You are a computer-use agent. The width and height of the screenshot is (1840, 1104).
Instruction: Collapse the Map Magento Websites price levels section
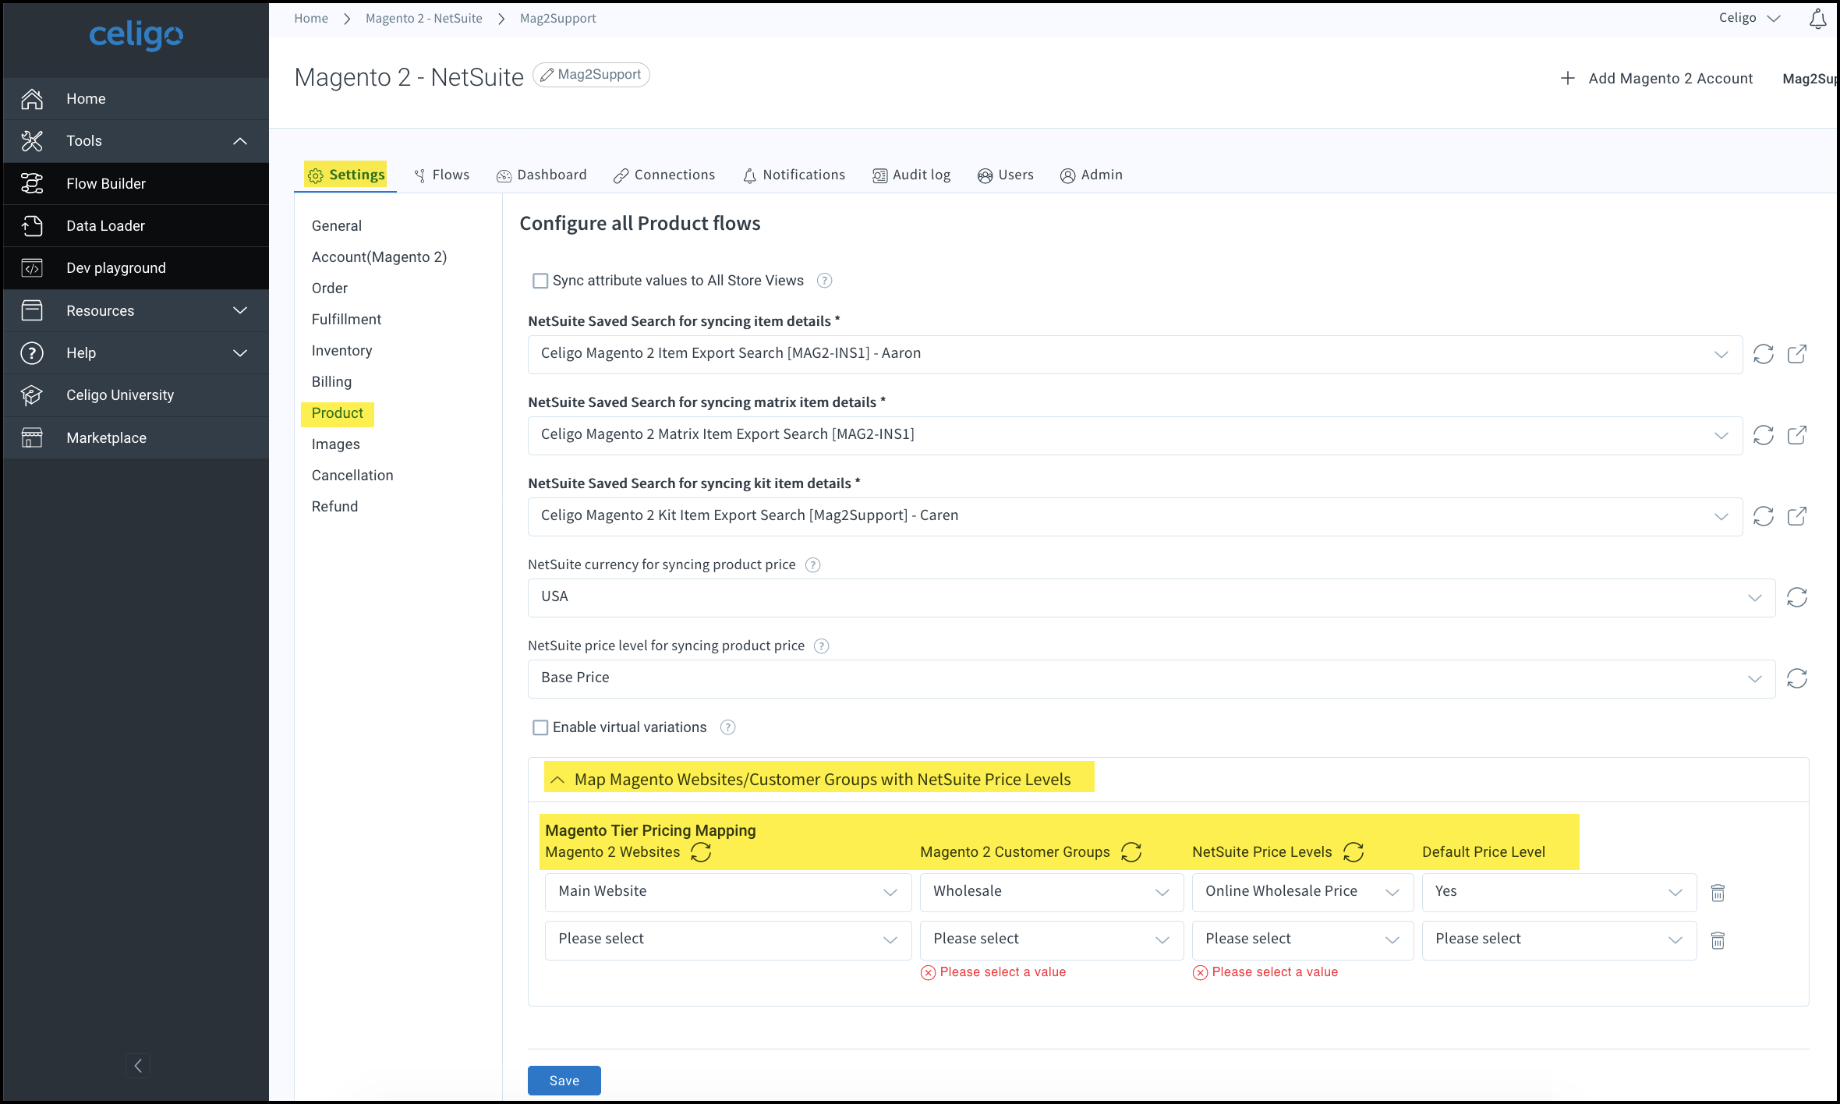557,780
